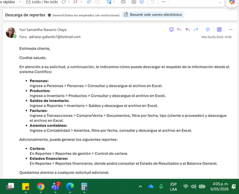239x194 pixels.
Task: Open Microsoft Edge from taskbar
Action: [x=70, y=186]
